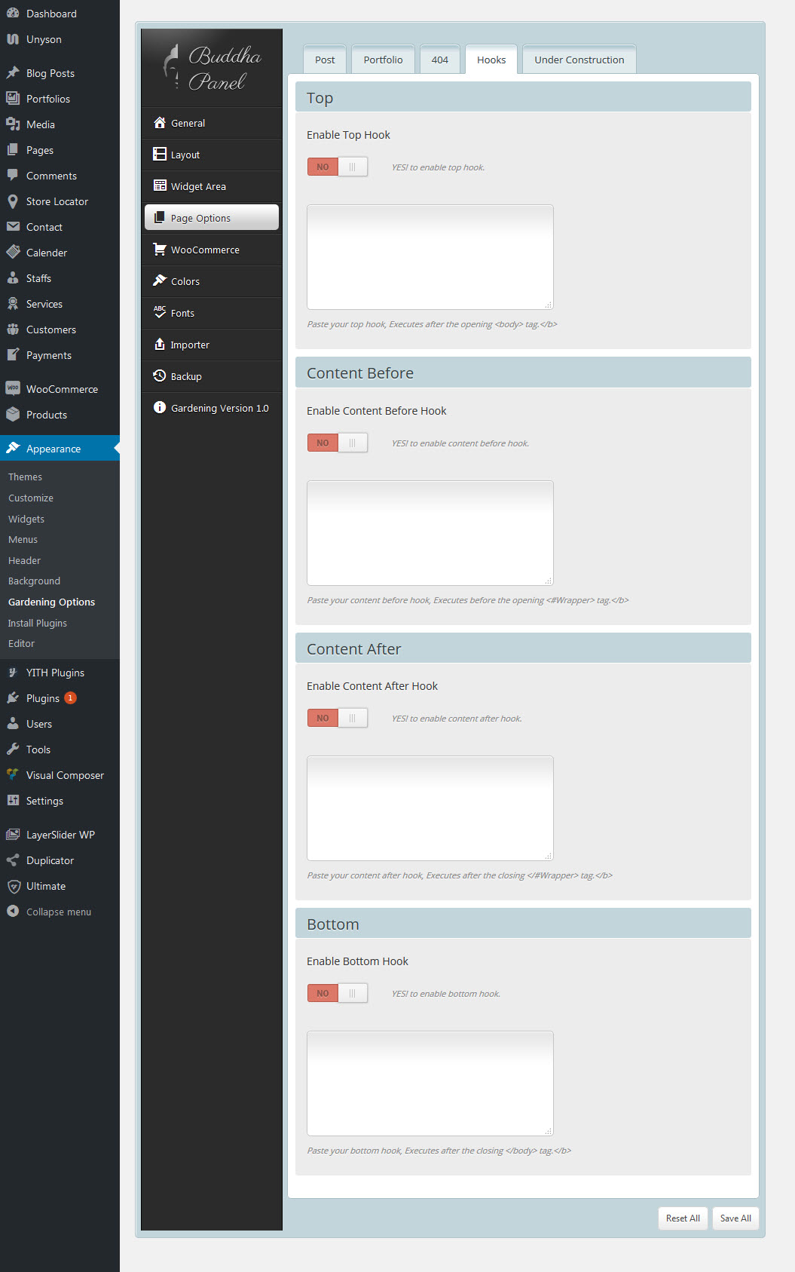795x1272 pixels.
Task: Select the Hooks tab
Action: click(x=491, y=60)
